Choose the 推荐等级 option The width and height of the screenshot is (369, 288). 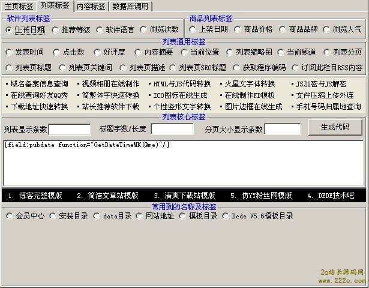[55, 30]
